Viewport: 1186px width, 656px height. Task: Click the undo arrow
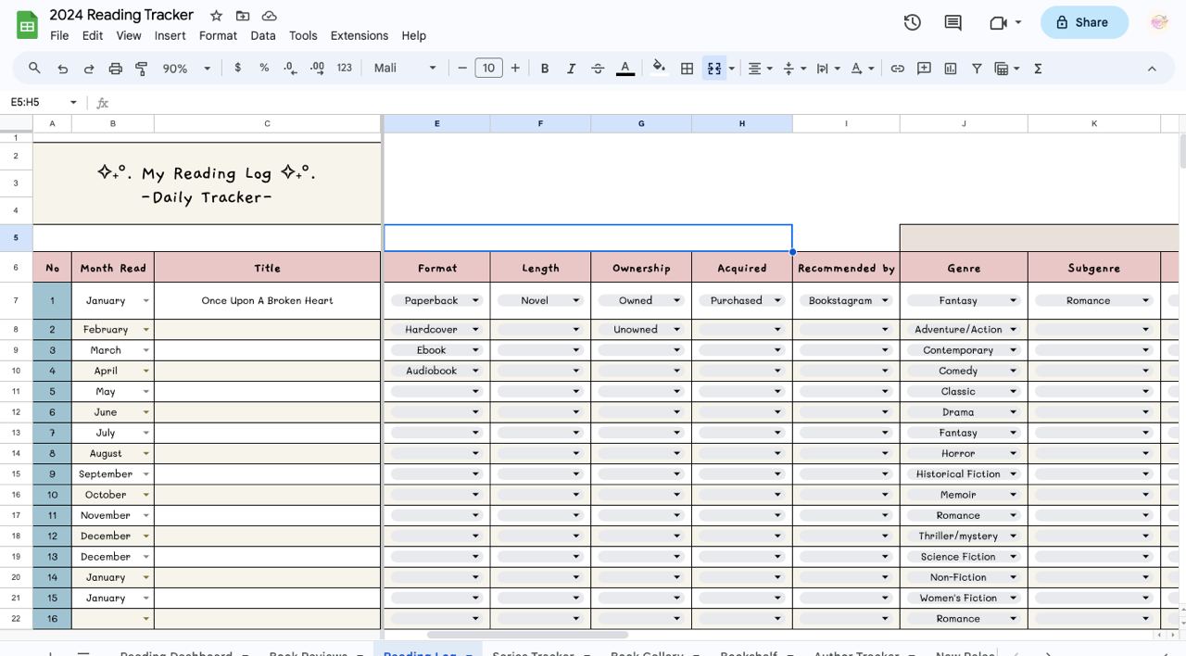tap(62, 69)
